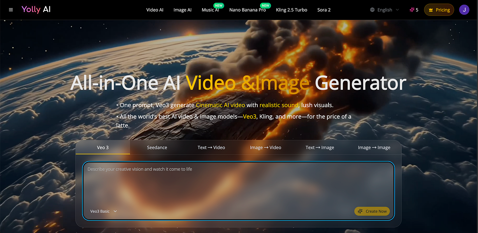Open the Sora 2 page
This screenshot has height=233, width=478.
coord(324,10)
